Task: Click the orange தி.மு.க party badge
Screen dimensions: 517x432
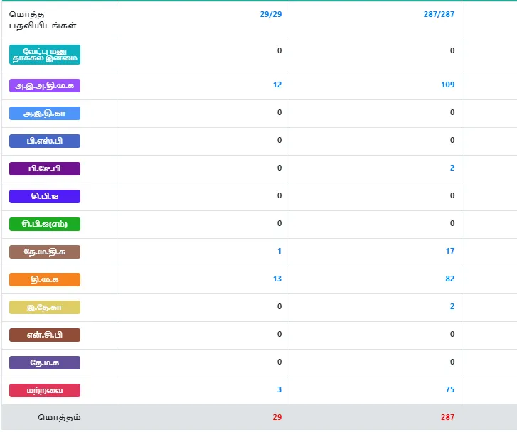Action: pos(45,279)
